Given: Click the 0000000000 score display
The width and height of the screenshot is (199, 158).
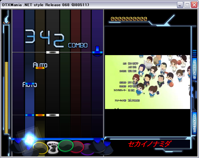Looking at the screenshot, I should 129,19.
